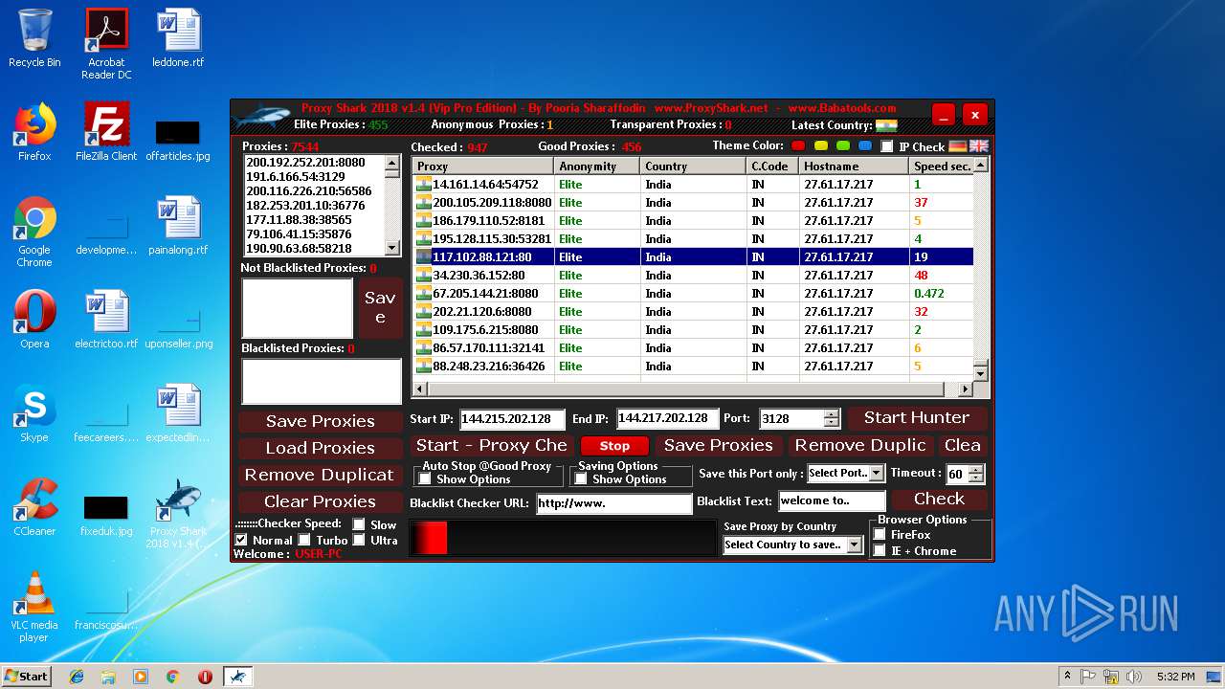Viewport: 1225px width, 689px height.
Task: Open Firefox desktop shortcut
Action: coord(34,132)
